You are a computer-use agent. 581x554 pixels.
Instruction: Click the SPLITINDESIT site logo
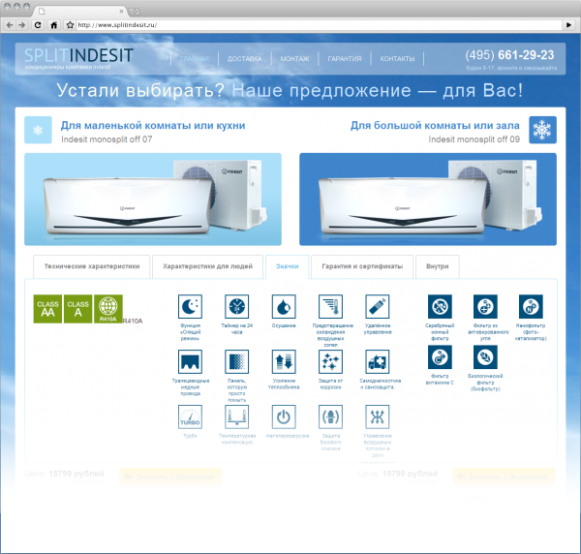(78, 55)
